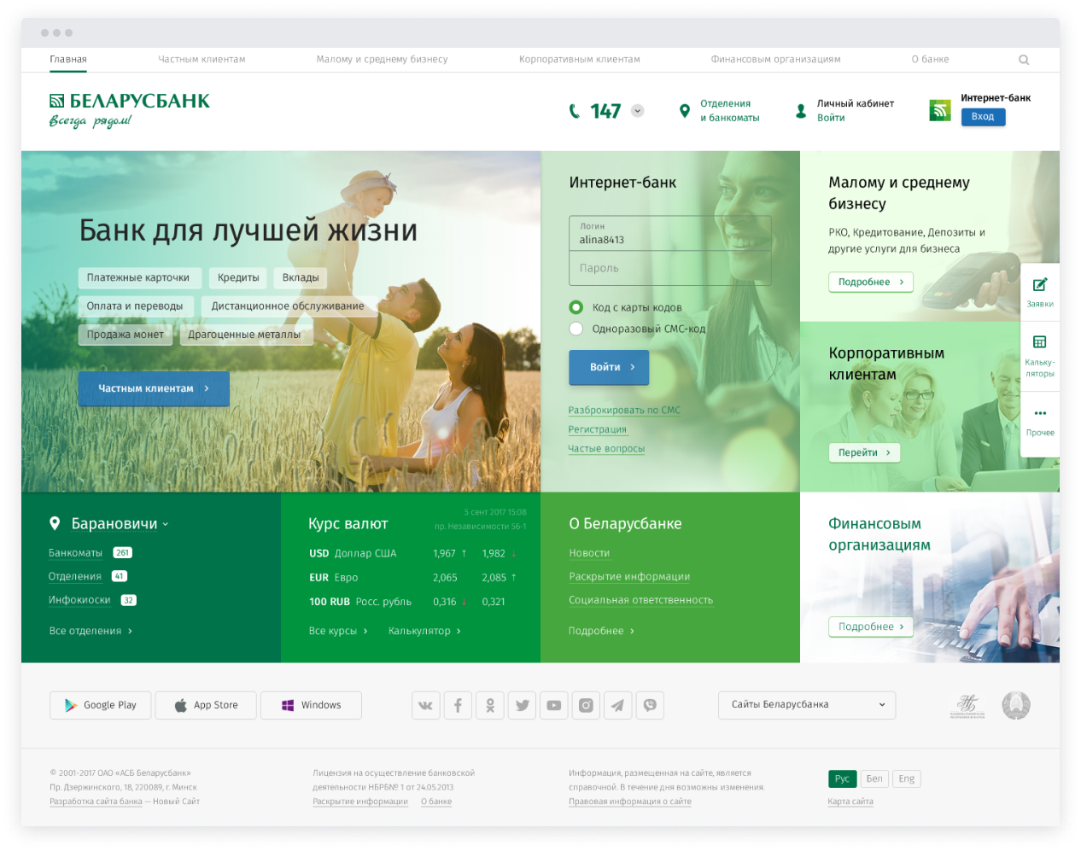Open the Калькулятор link under currency rates
This screenshot has width=1081, height=851.
pyautogui.click(x=424, y=632)
